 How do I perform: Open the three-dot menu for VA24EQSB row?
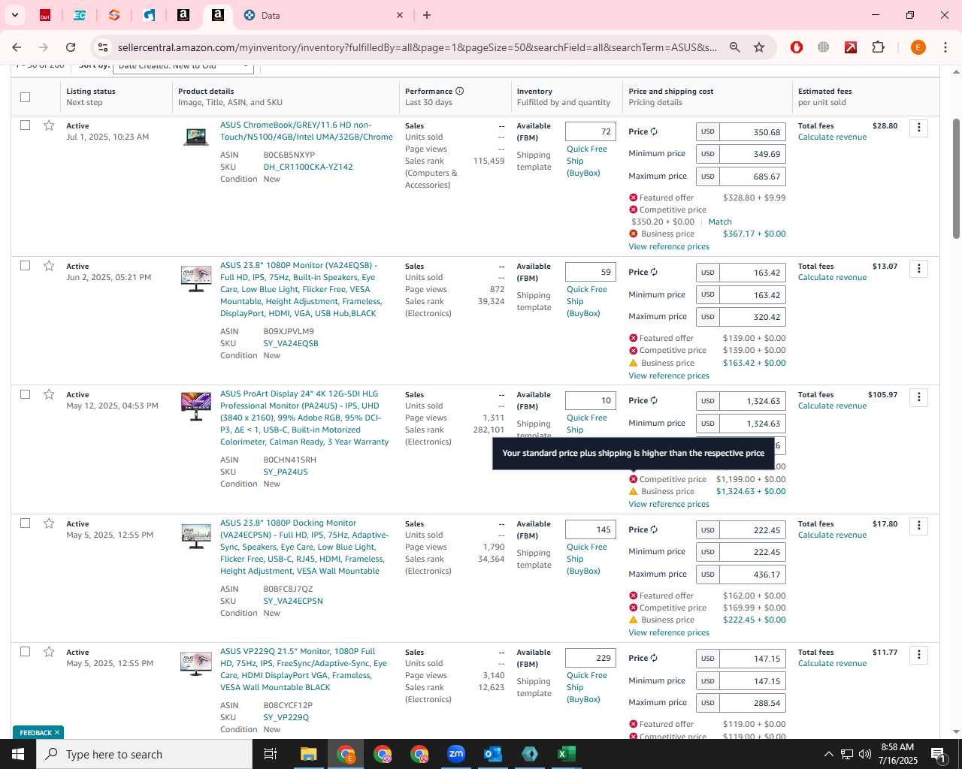coord(918,268)
